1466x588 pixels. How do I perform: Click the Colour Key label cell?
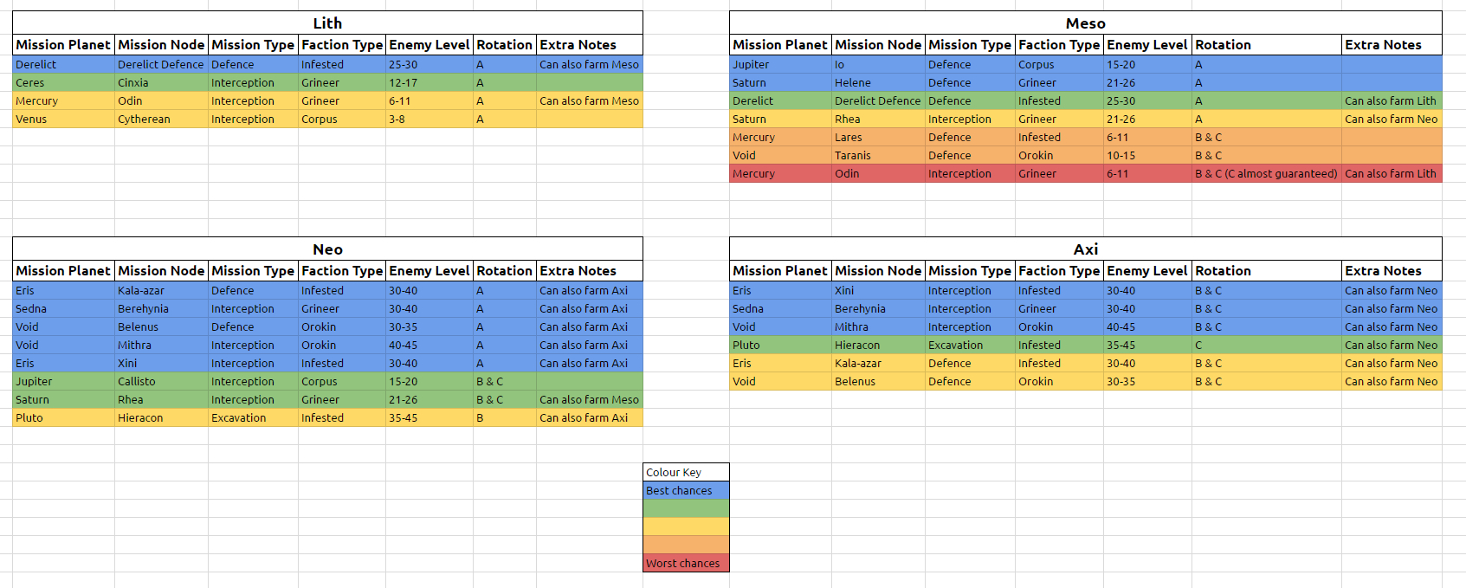point(686,473)
